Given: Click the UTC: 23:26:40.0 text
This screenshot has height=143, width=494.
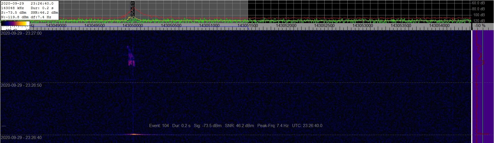Looking at the screenshot, I should 307,126.
